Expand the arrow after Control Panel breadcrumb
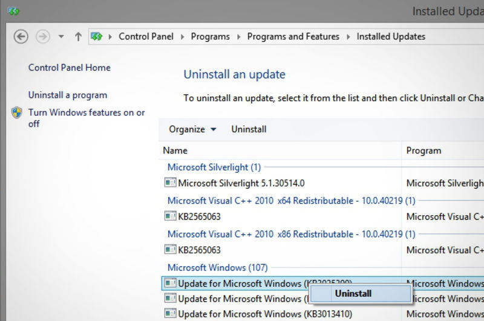The height and width of the screenshot is (321, 484). (x=182, y=37)
